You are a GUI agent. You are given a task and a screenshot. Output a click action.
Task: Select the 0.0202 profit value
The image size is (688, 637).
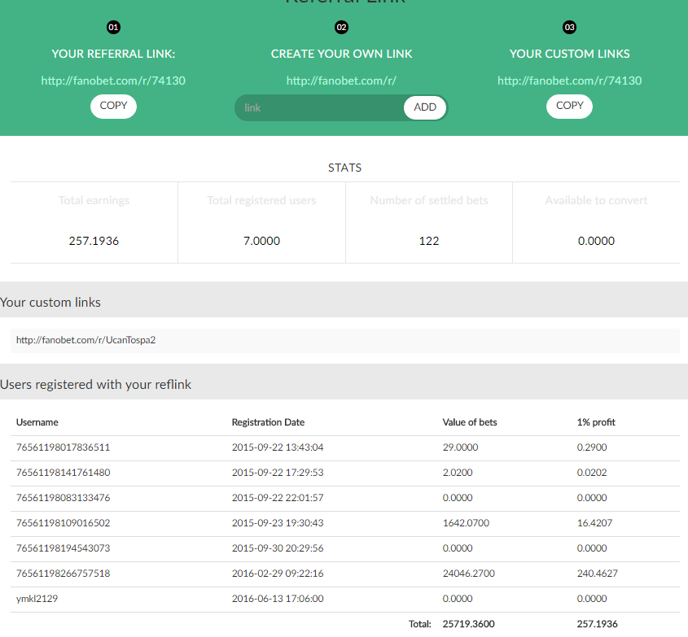(x=592, y=473)
